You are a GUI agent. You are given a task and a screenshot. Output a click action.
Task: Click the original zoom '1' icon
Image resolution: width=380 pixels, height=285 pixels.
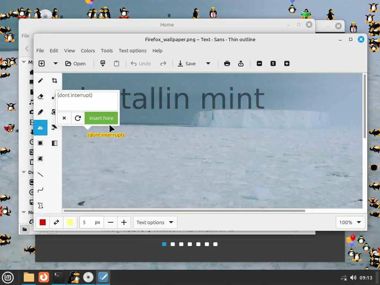[273, 63]
